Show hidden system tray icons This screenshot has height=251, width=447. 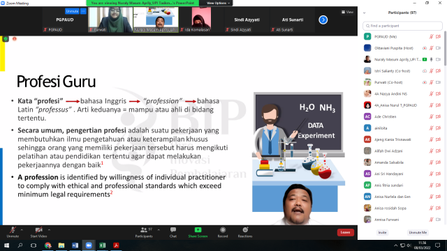click(396, 245)
